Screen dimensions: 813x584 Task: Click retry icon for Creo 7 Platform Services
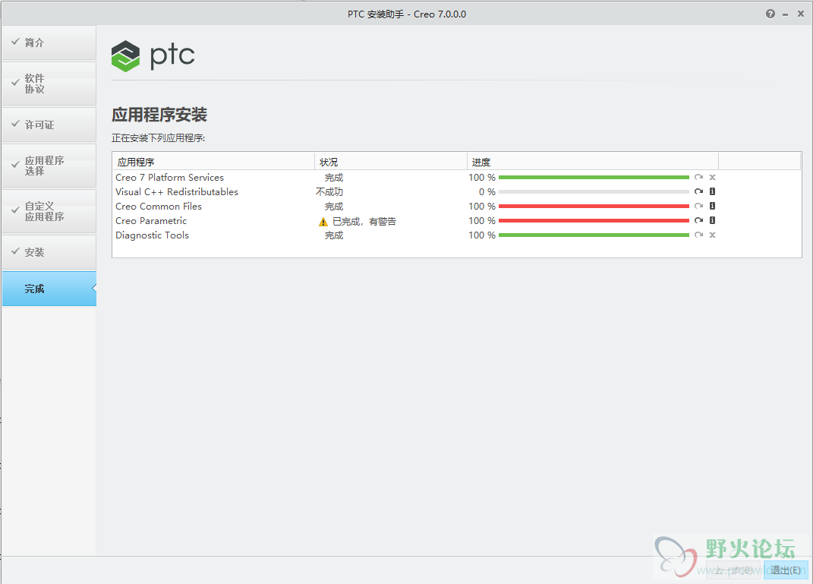pyautogui.click(x=699, y=178)
